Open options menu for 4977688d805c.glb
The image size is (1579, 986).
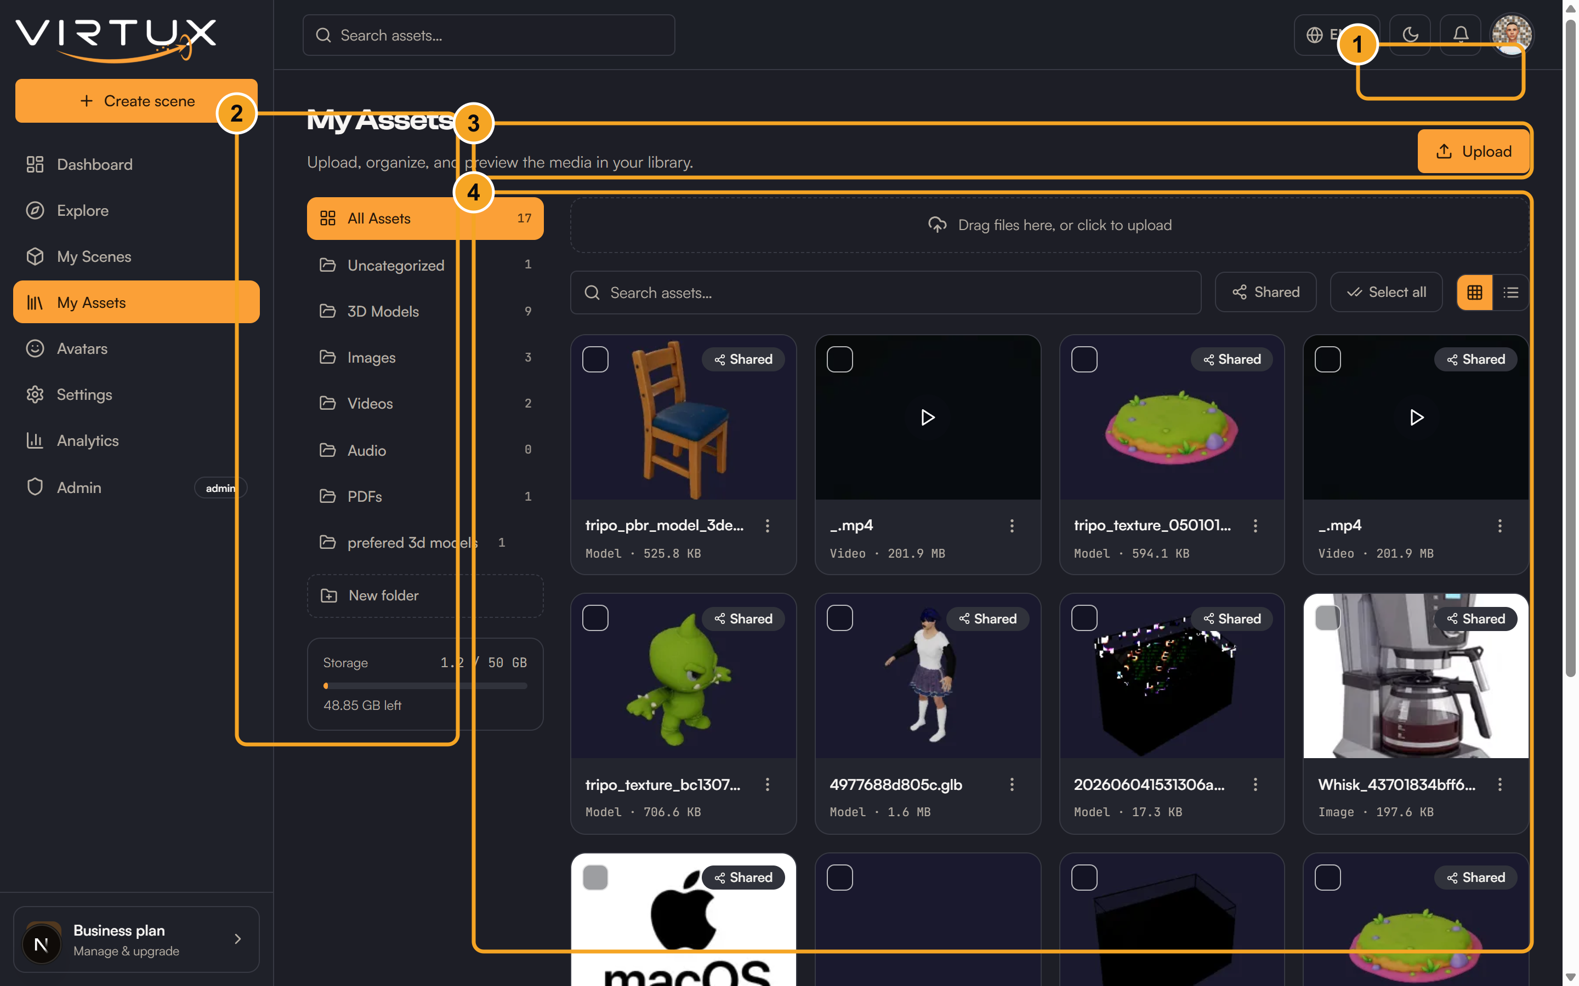[1012, 784]
